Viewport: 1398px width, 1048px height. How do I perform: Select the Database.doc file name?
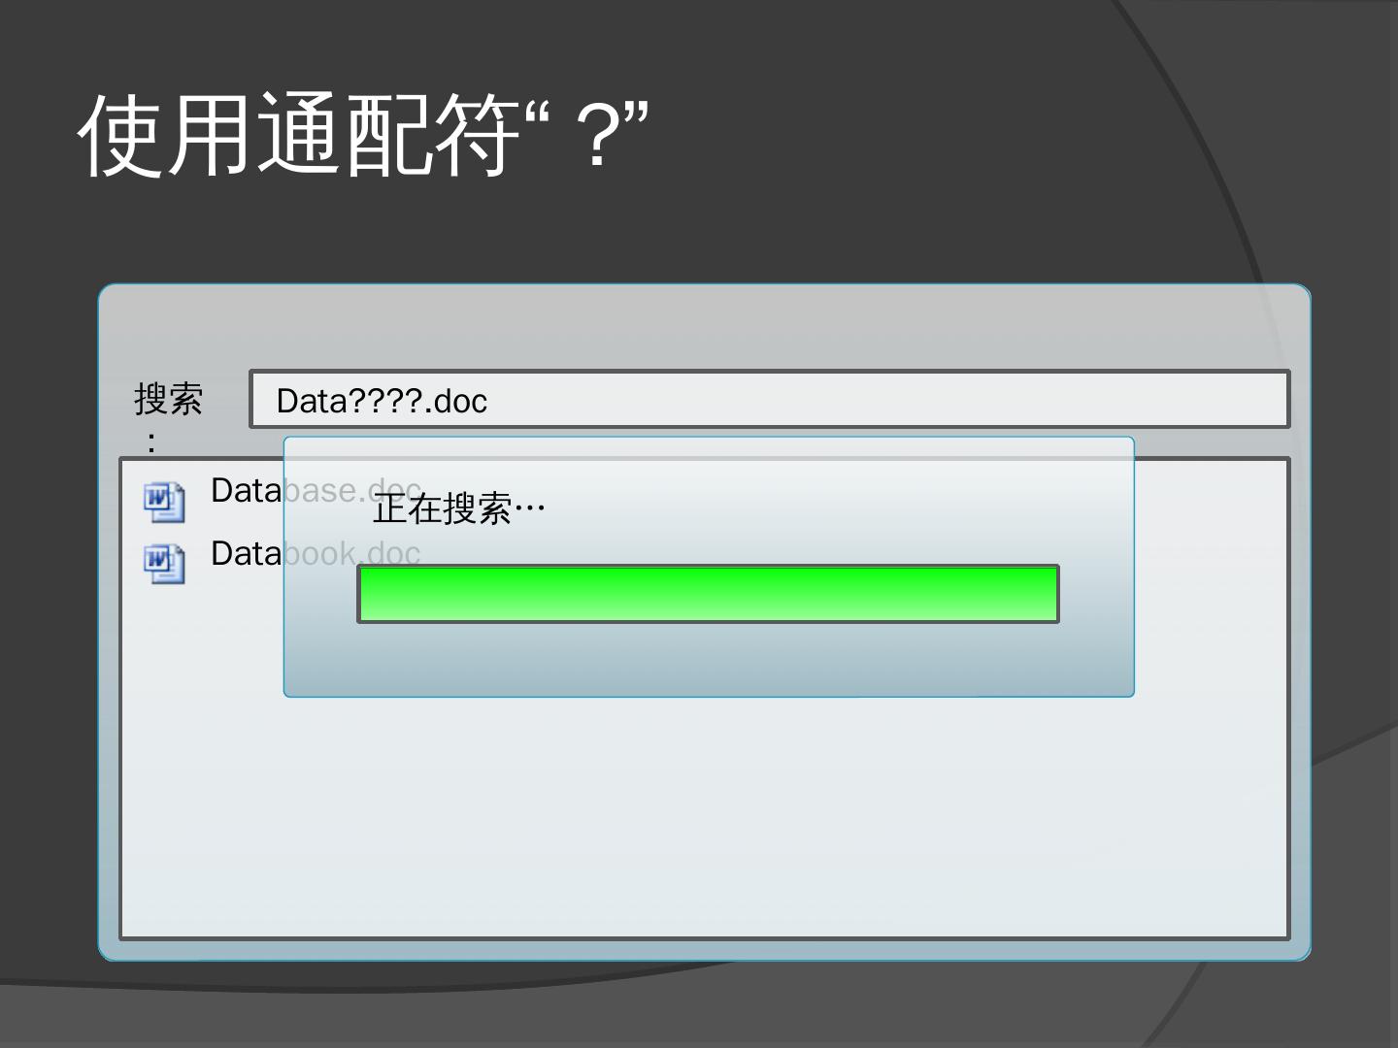click(316, 491)
